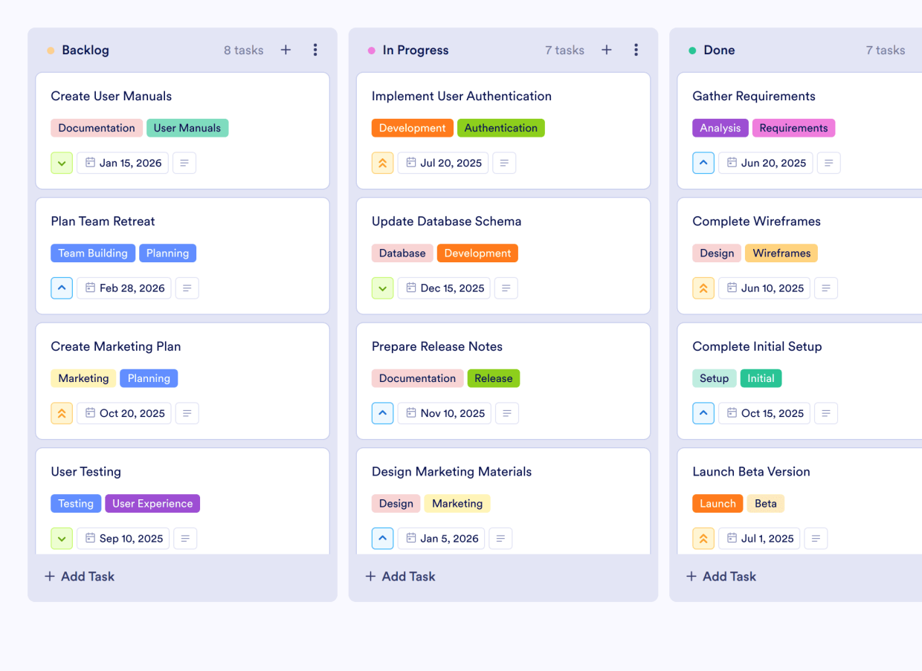Click the Documentation tag on Create User Manuals
This screenshot has width=922, height=671.
97,128
